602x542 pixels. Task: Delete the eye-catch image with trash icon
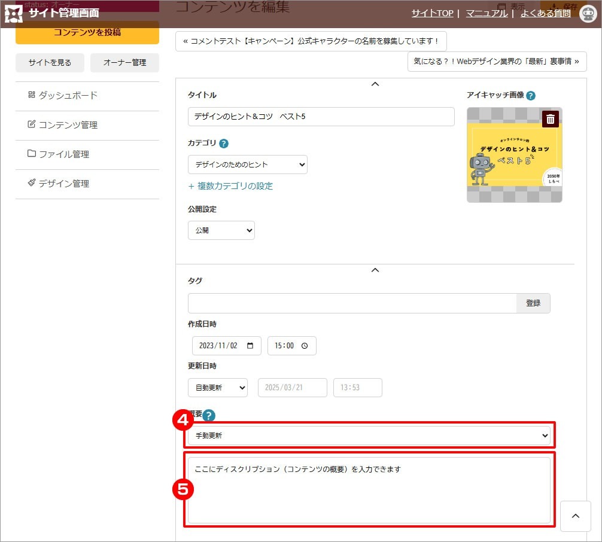(551, 119)
